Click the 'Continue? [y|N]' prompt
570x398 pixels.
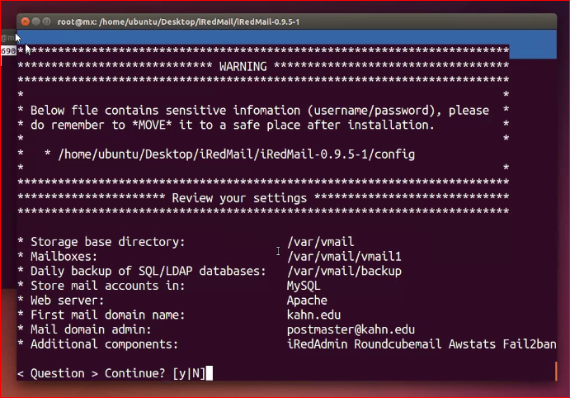(x=155, y=373)
